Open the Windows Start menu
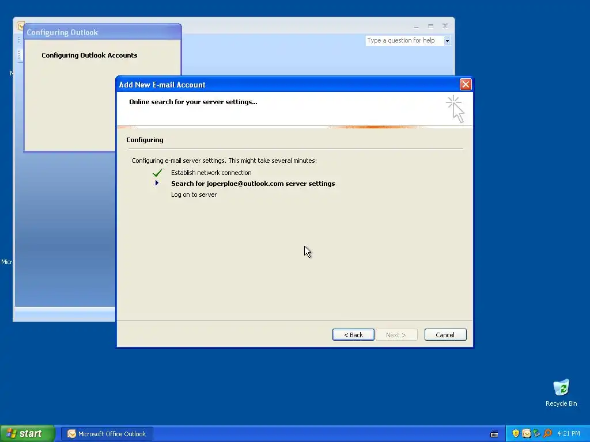Viewport: 590px width, 442px height. [x=27, y=433]
